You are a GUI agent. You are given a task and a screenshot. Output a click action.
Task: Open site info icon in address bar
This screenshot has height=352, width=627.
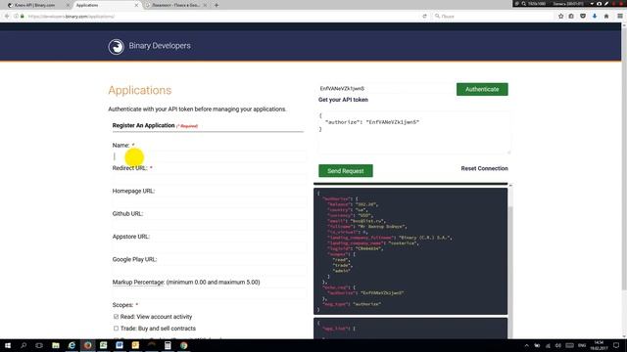[16, 17]
